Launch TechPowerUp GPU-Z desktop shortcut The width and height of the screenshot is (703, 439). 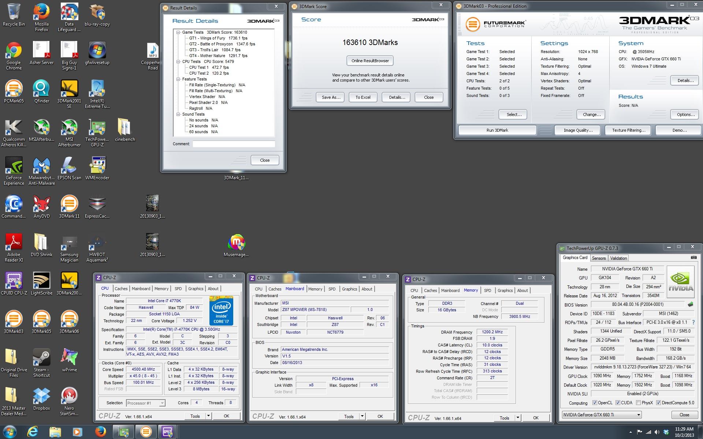coord(97,132)
